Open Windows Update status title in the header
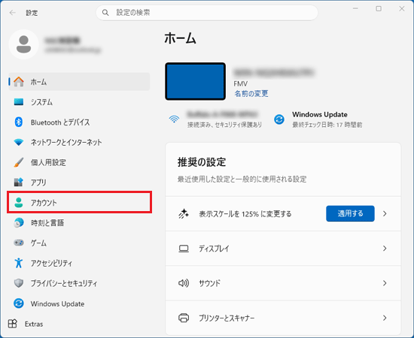 tap(320, 115)
